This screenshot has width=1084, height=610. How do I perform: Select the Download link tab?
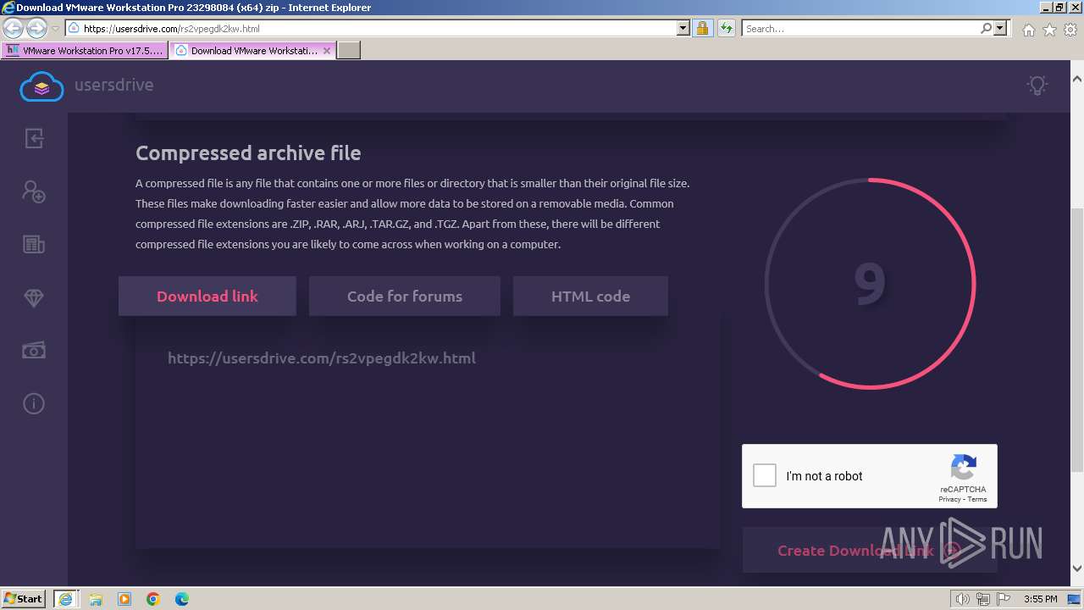tap(207, 296)
